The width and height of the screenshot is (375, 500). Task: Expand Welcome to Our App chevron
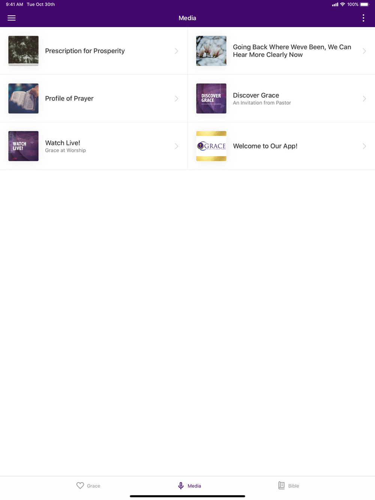[x=364, y=146]
